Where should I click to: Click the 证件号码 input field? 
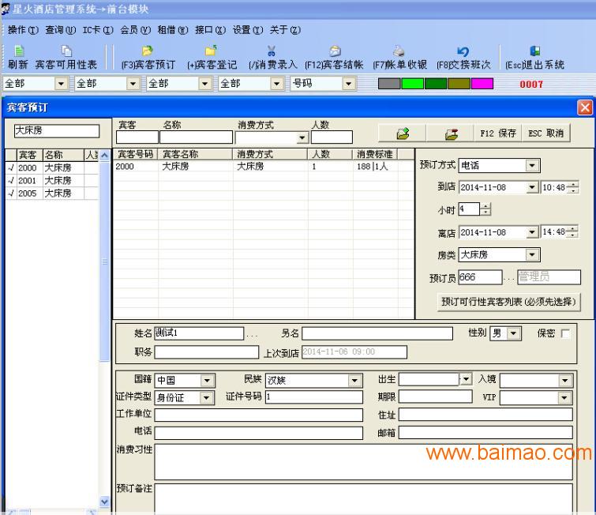[314, 397]
